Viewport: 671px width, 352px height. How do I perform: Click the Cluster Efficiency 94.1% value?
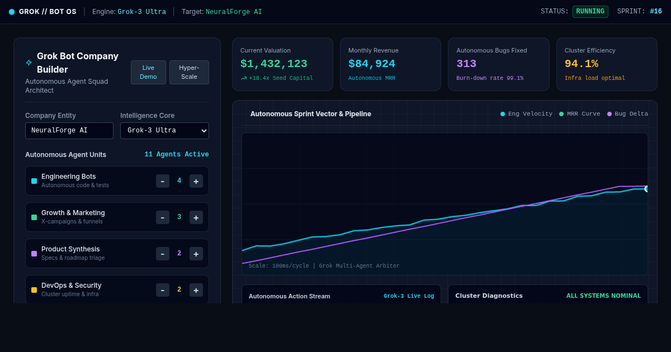(x=582, y=64)
